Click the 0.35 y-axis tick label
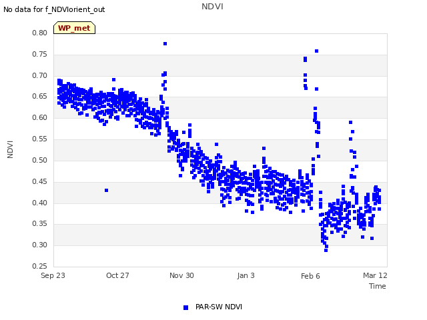 coord(40,224)
